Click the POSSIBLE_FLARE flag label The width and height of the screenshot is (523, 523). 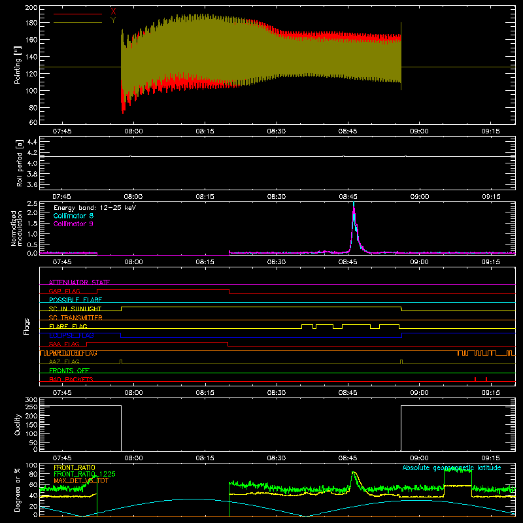[x=75, y=300]
